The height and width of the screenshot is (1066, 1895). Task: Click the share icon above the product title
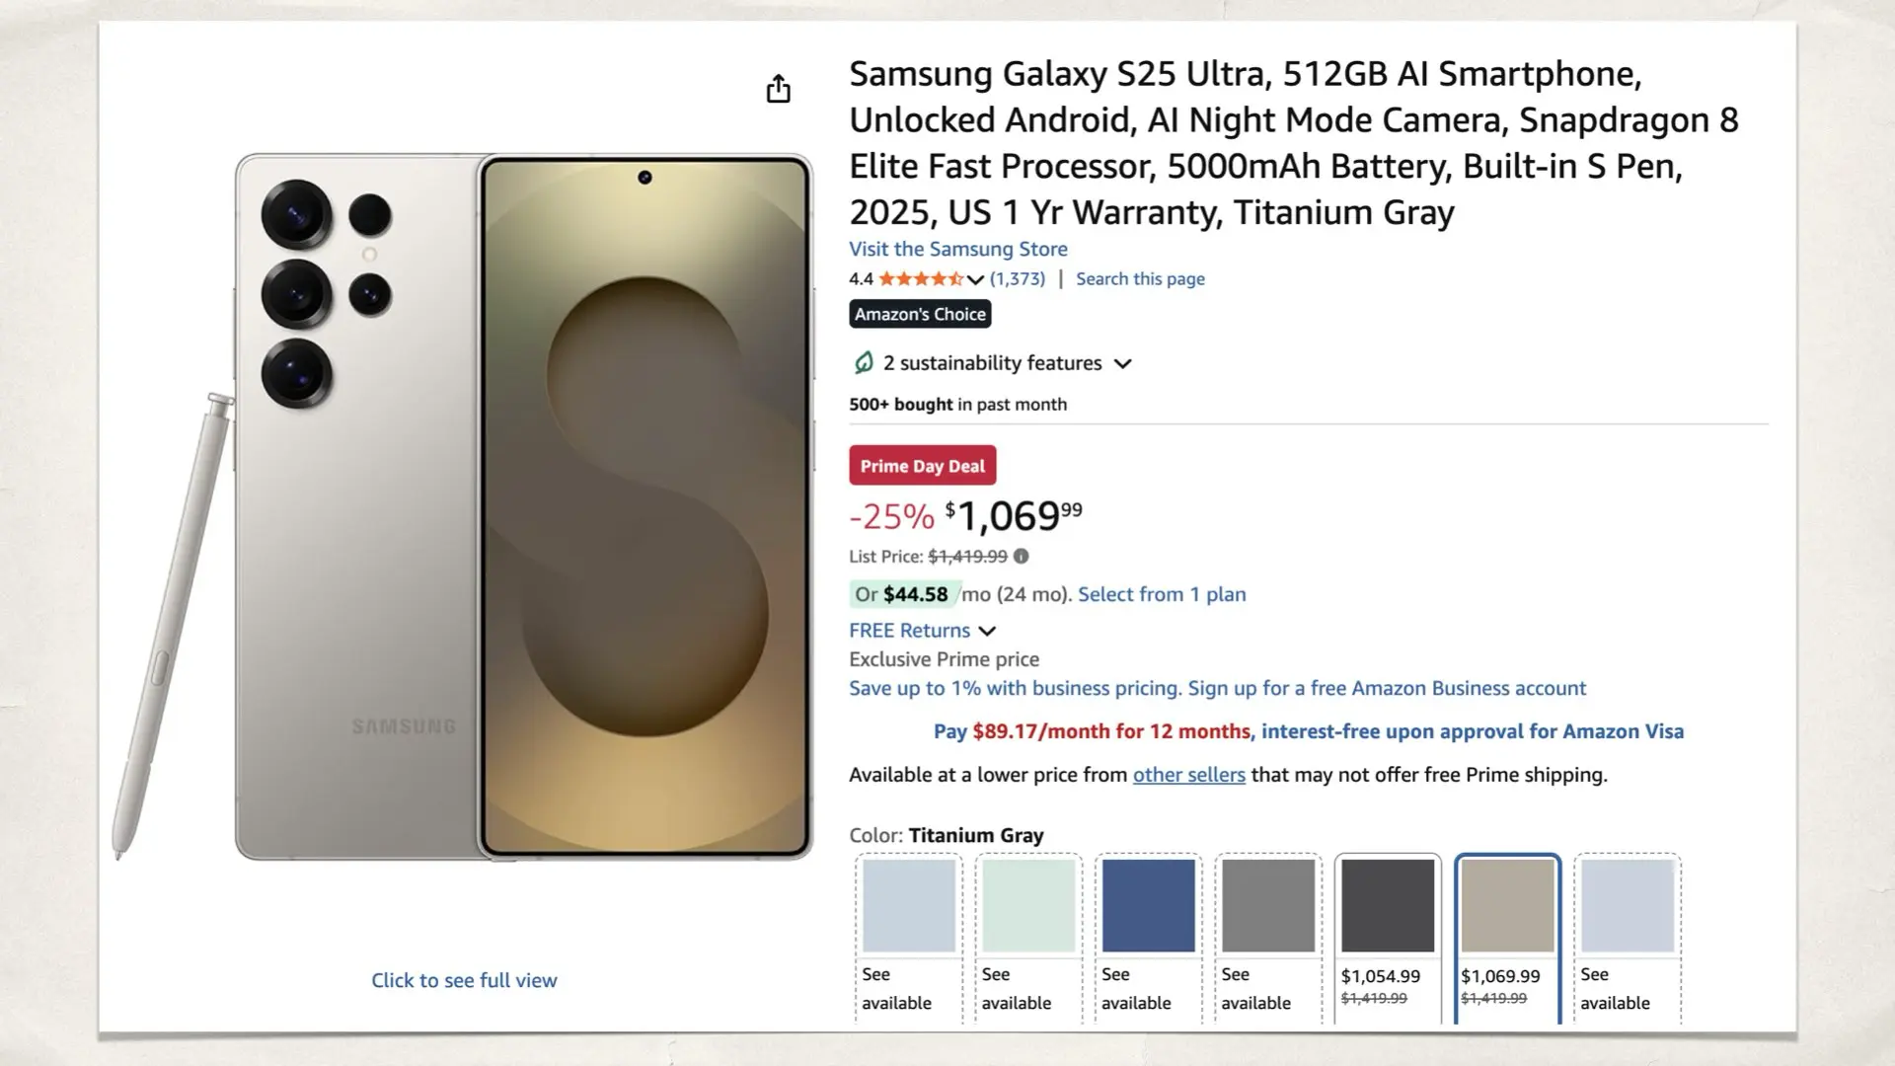point(779,89)
